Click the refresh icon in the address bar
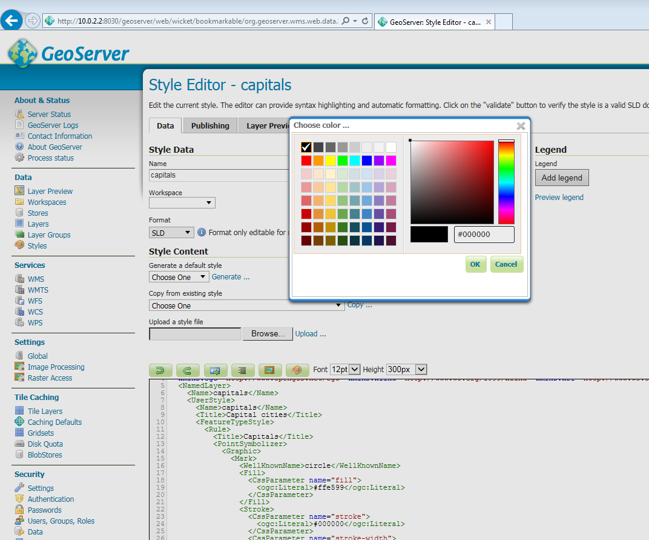Screen dimensions: 649x540 point(365,21)
